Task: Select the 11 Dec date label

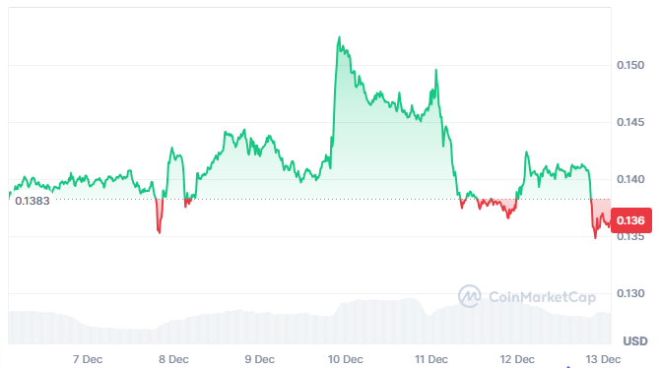Action: click(x=431, y=359)
